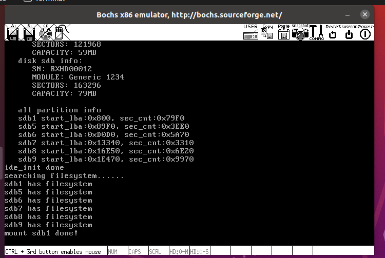
Task: Click the 'sdb5 has filesystem' line
Action: click(48, 192)
